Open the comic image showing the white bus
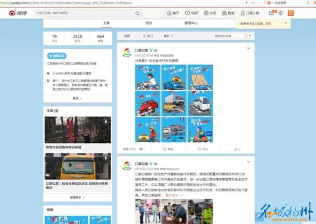Image resolution: width=316 pixels, height=224 pixels. tap(200, 103)
